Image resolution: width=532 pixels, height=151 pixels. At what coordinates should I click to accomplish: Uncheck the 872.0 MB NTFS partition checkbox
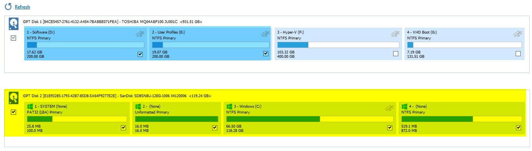[518, 128]
